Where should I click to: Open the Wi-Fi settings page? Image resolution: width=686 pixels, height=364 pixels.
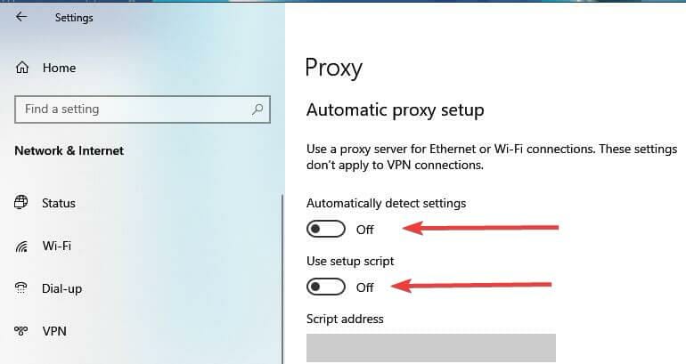coord(57,246)
